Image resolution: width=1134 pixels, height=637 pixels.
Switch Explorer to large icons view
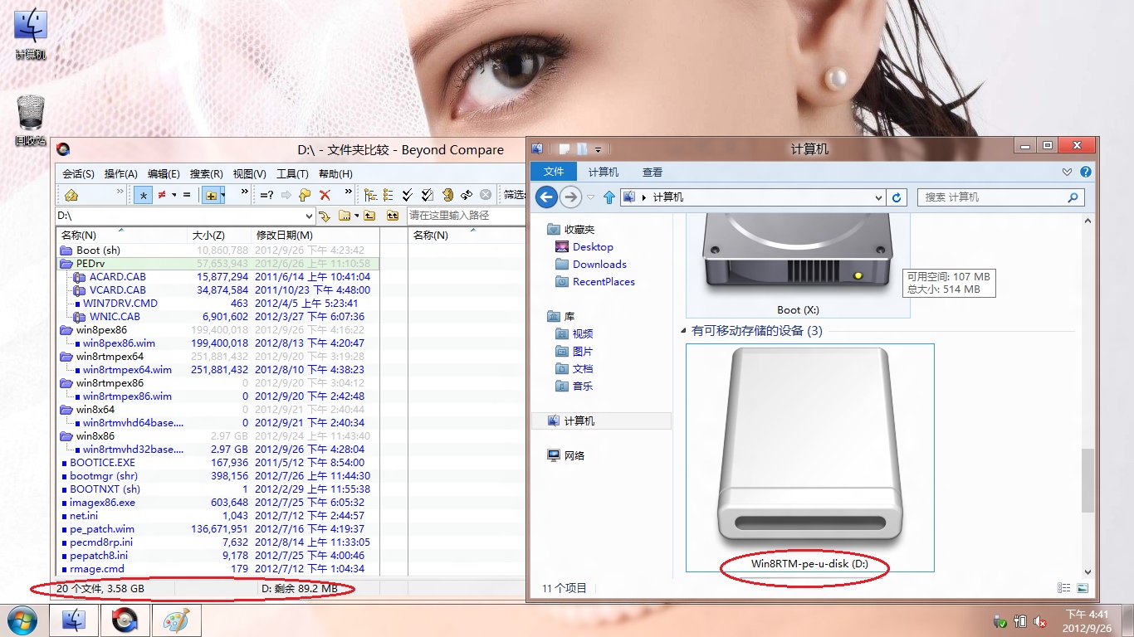point(1083,588)
